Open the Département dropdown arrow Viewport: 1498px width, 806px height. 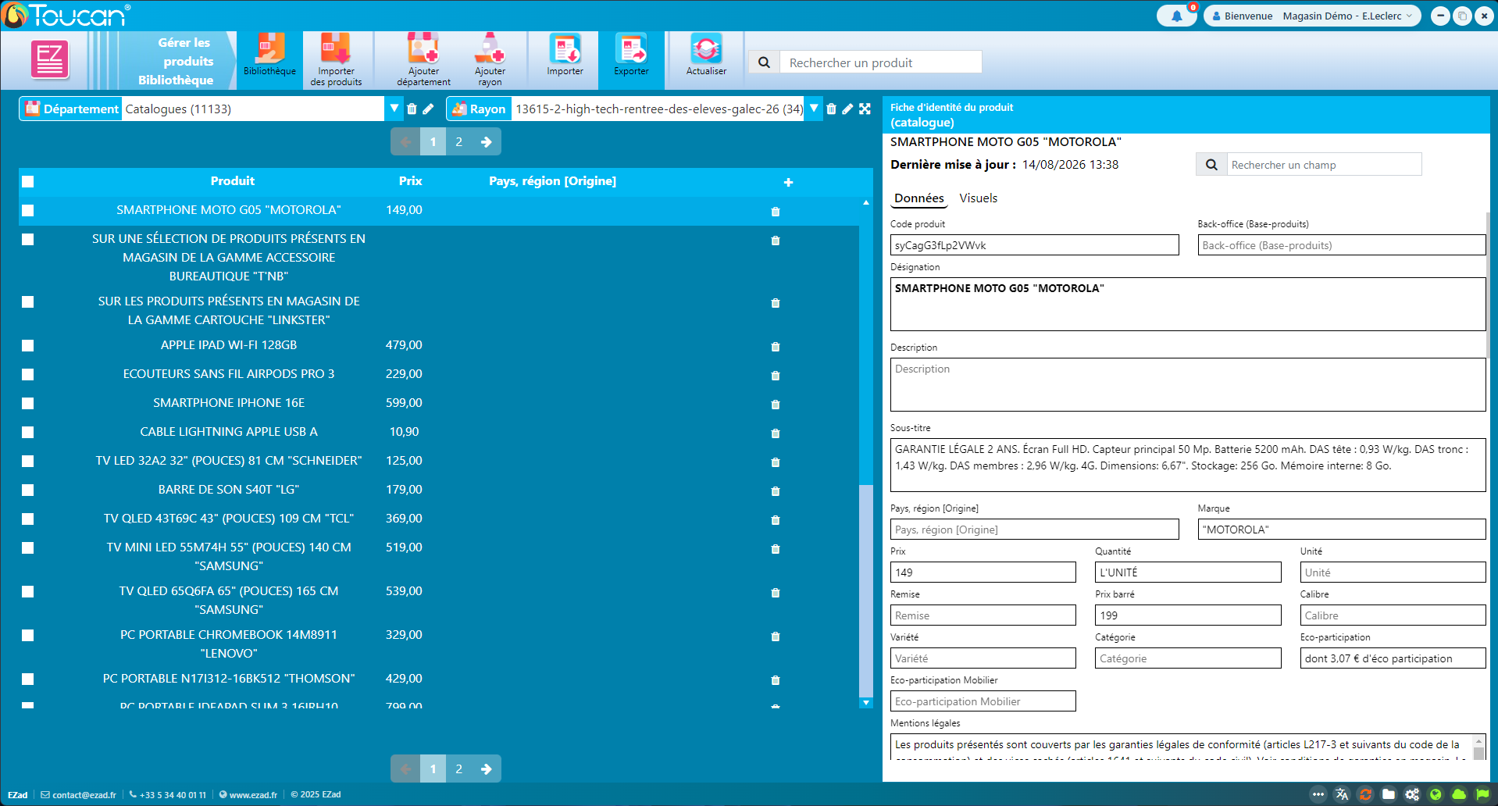coord(394,109)
